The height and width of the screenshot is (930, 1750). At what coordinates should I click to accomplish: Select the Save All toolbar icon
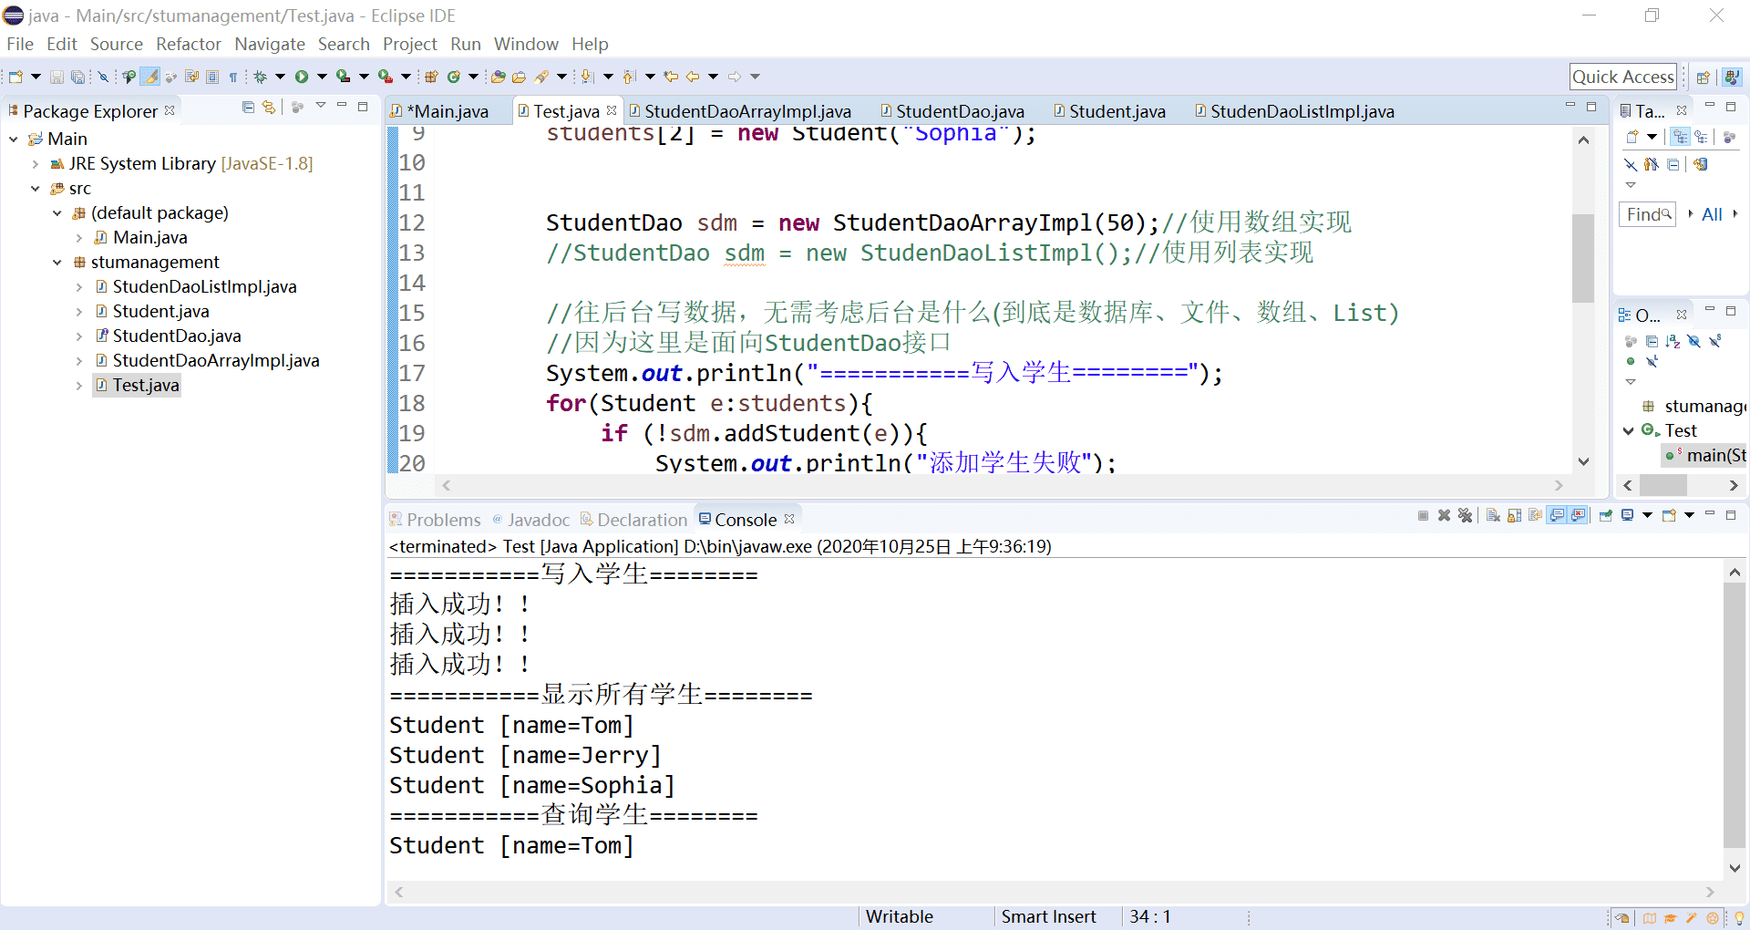click(x=78, y=77)
